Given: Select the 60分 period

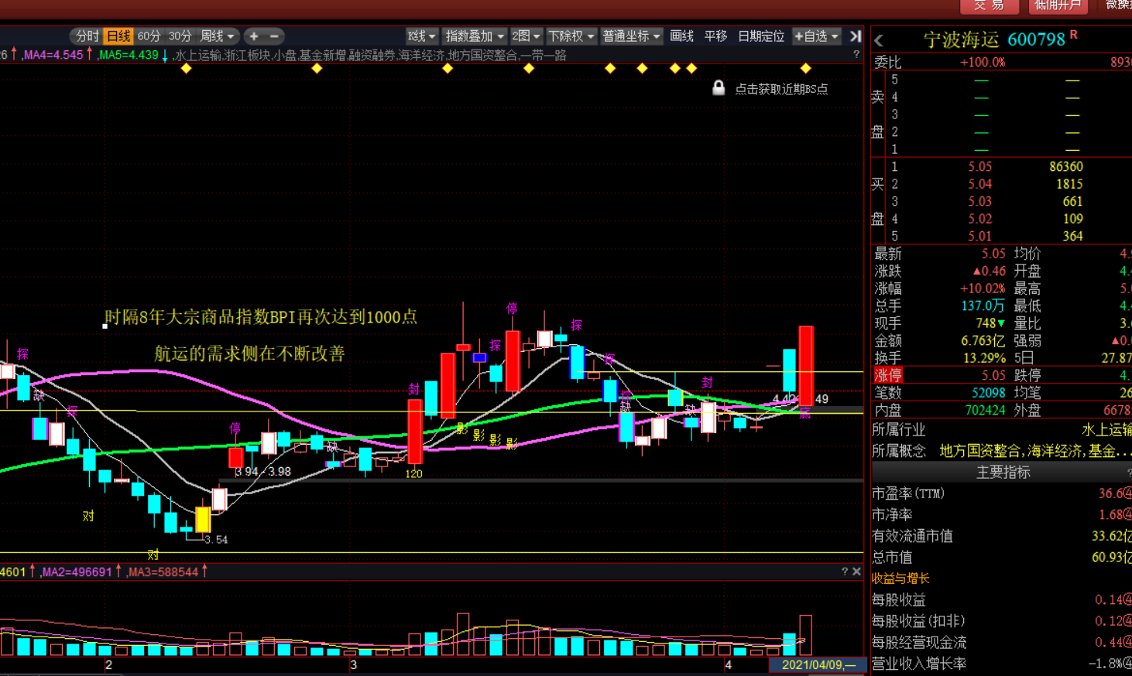Looking at the screenshot, I should (149, 36).
